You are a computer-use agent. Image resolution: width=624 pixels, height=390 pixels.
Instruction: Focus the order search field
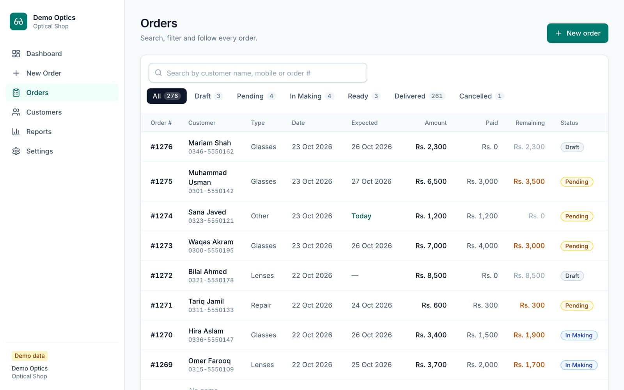click(258, 73)
